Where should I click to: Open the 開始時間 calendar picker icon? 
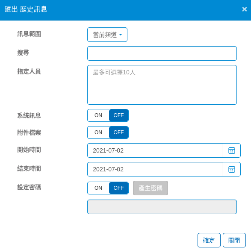pos(232,150)
